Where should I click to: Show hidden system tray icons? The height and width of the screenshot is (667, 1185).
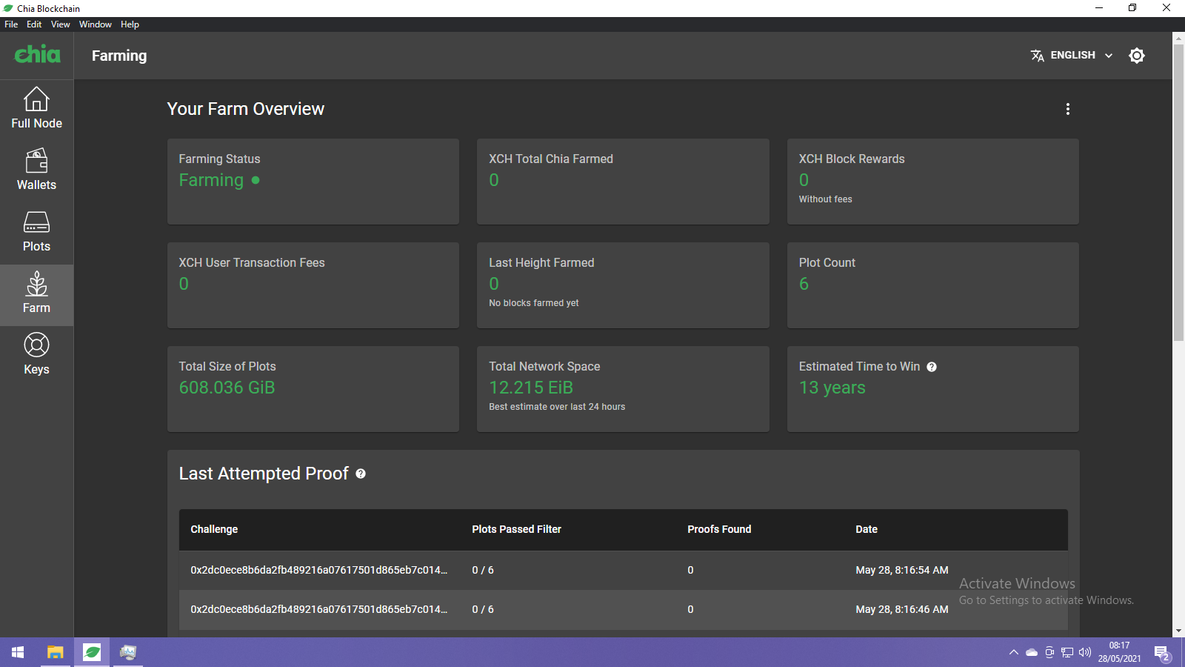(1013, 652)
